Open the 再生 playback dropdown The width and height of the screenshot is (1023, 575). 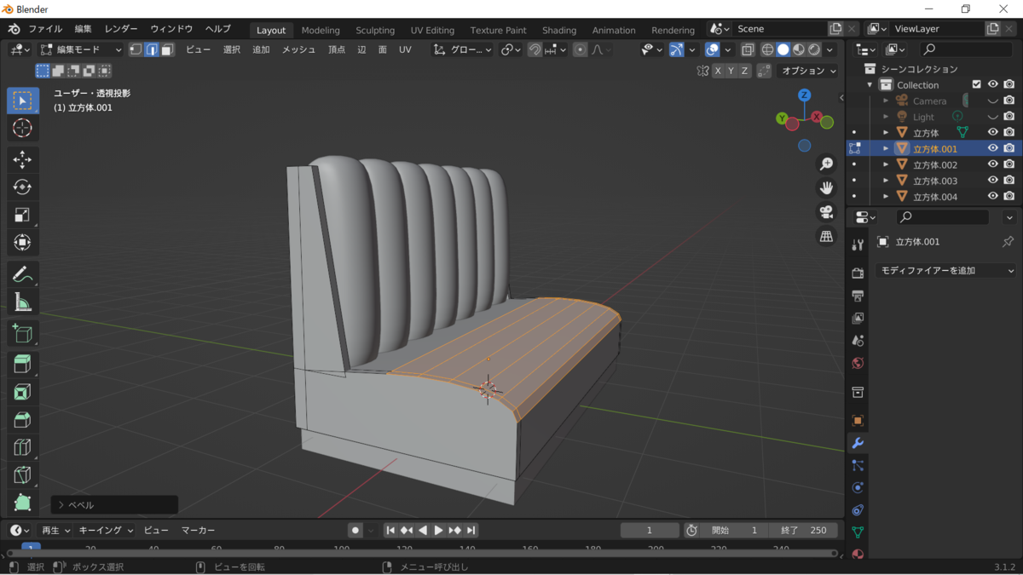[x=56, y=530]
